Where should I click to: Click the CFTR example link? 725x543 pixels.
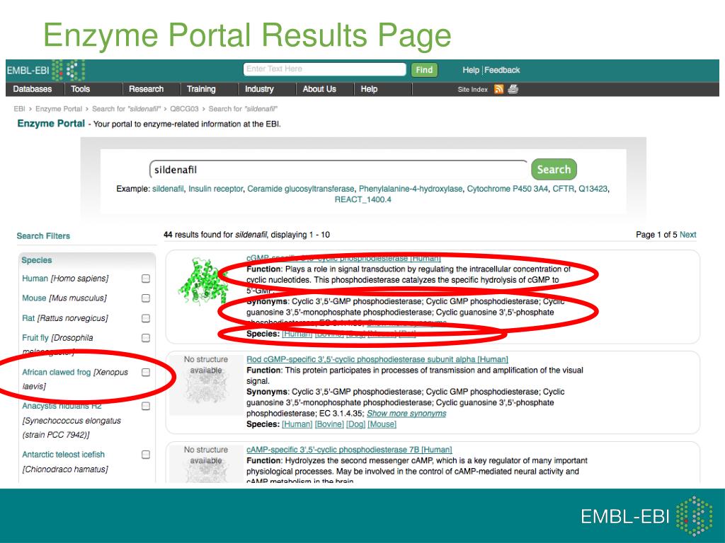point(563,189)
